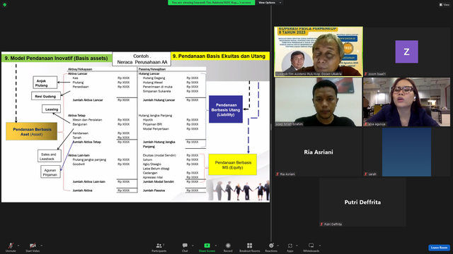This screenshot has width=453, height=254.
Task: Click the green encryption shield icon
Action: point(5,5)
